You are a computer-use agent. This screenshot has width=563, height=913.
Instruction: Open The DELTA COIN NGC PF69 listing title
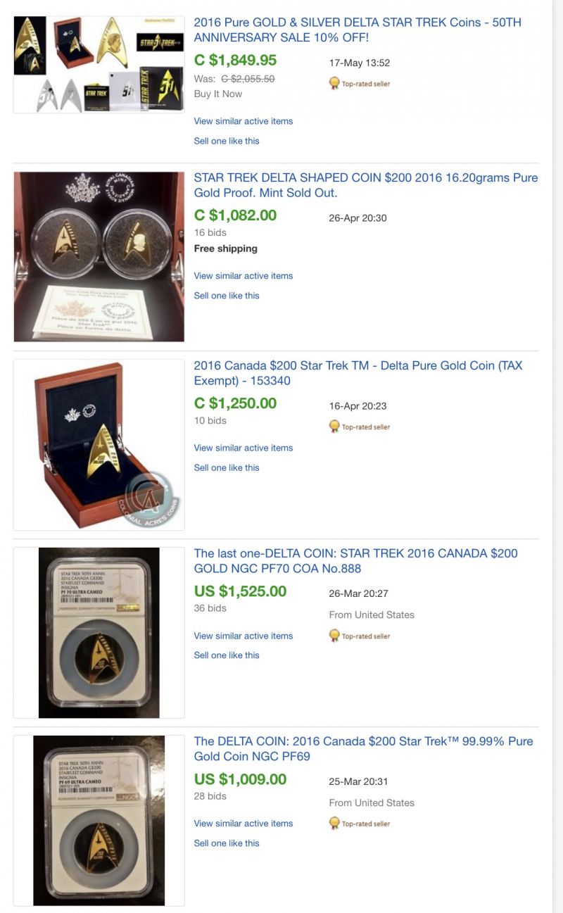pos(363,749)
